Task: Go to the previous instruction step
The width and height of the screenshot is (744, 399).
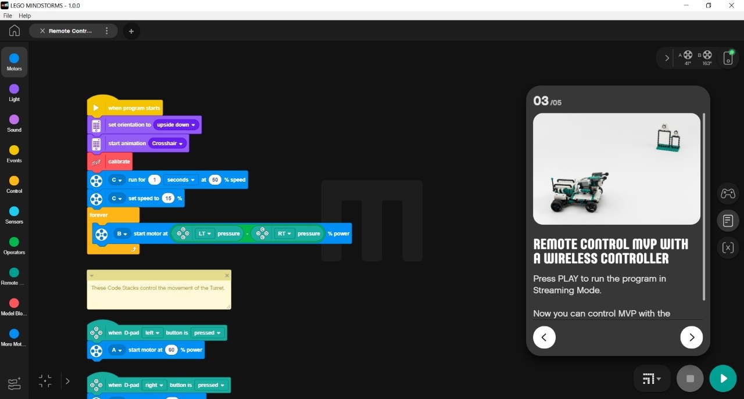Action: point(544,337)
